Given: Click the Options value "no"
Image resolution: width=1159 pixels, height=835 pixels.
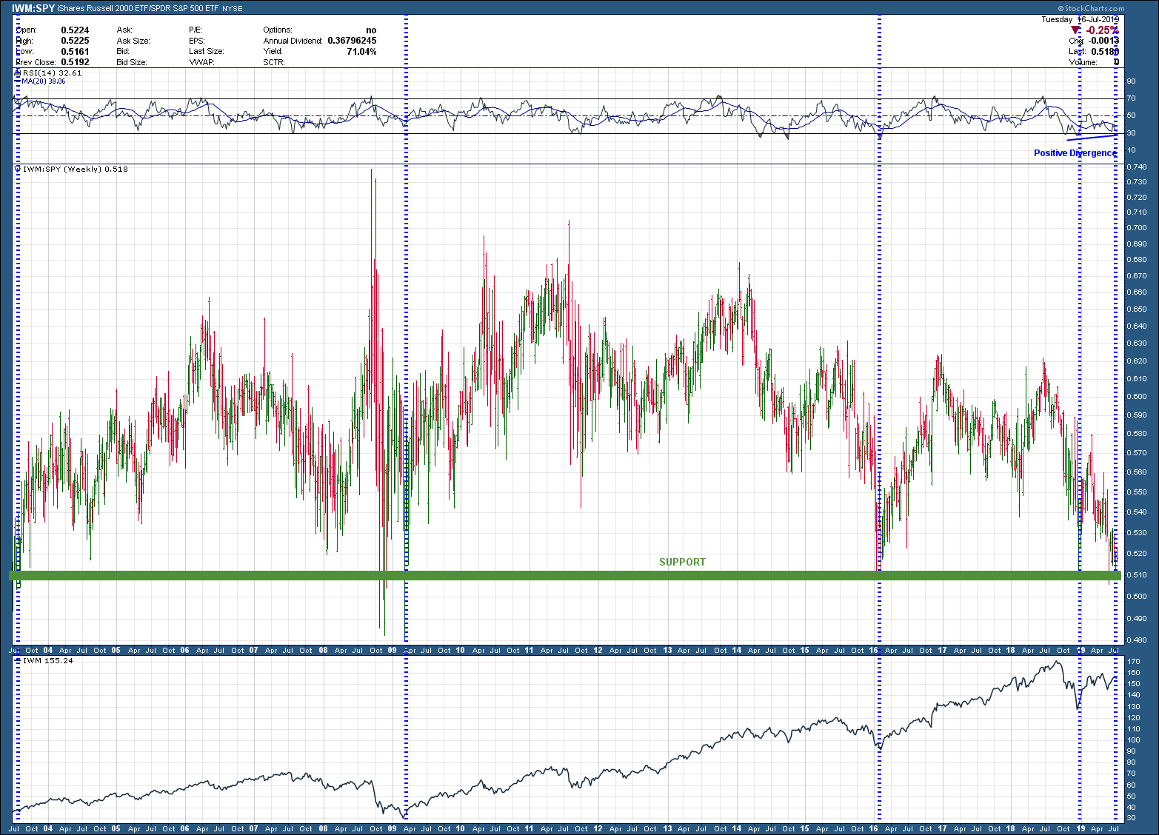Looking at the screenshot, I should tap(371, 30).
